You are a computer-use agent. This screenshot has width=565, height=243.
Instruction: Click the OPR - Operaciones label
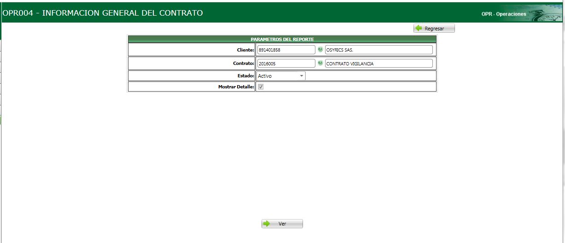[504, 14]
